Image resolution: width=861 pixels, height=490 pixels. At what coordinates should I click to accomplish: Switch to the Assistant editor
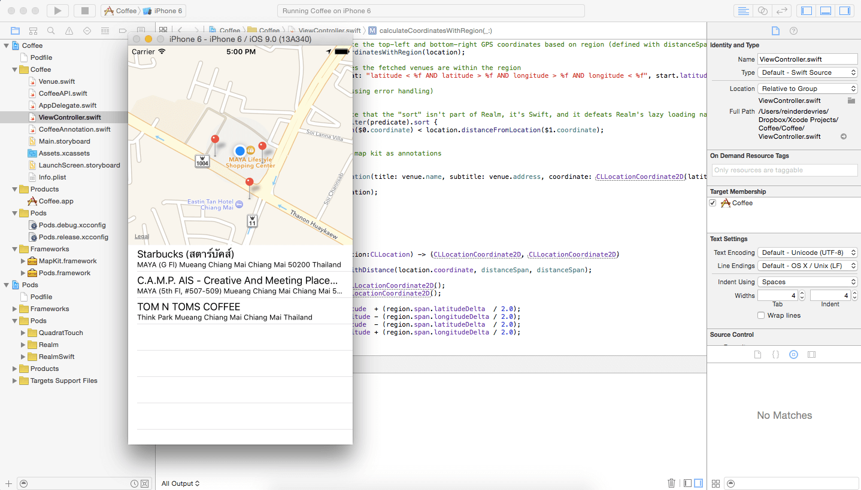(762, 11)
